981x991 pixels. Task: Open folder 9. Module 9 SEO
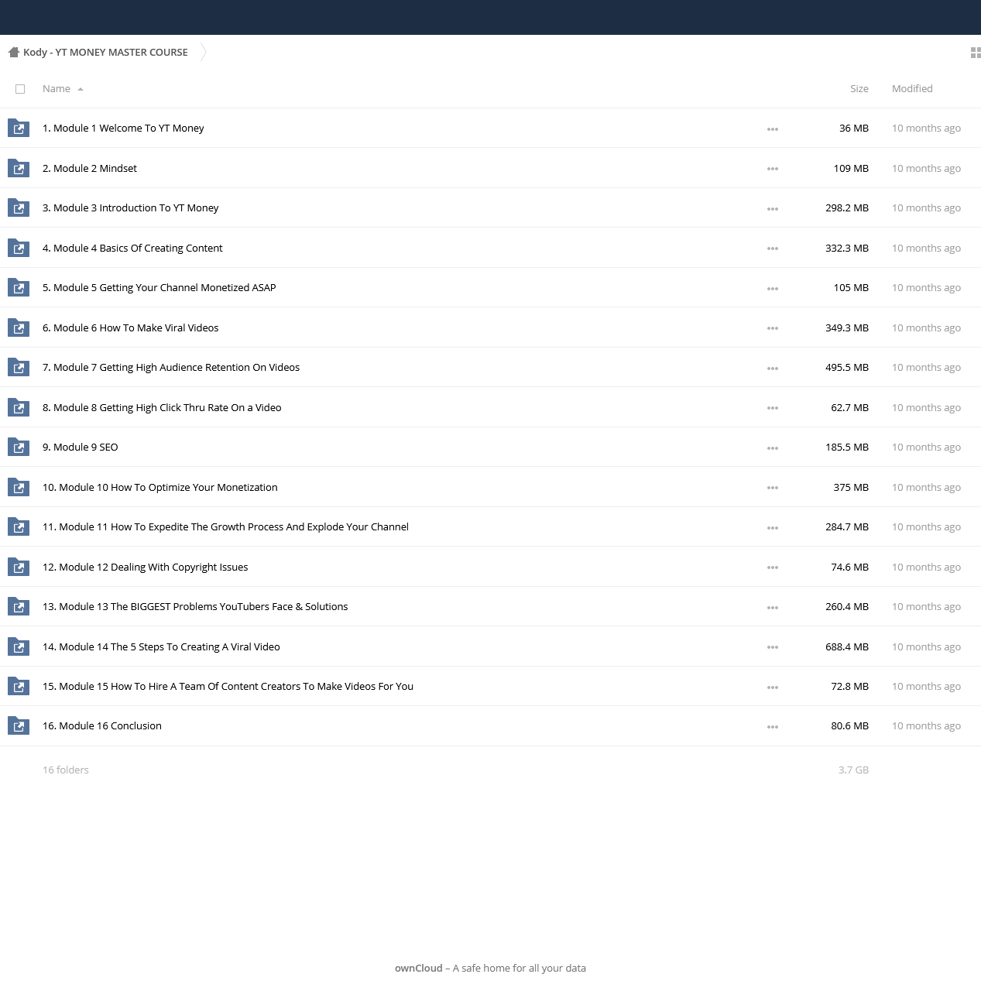coord(81,447)
